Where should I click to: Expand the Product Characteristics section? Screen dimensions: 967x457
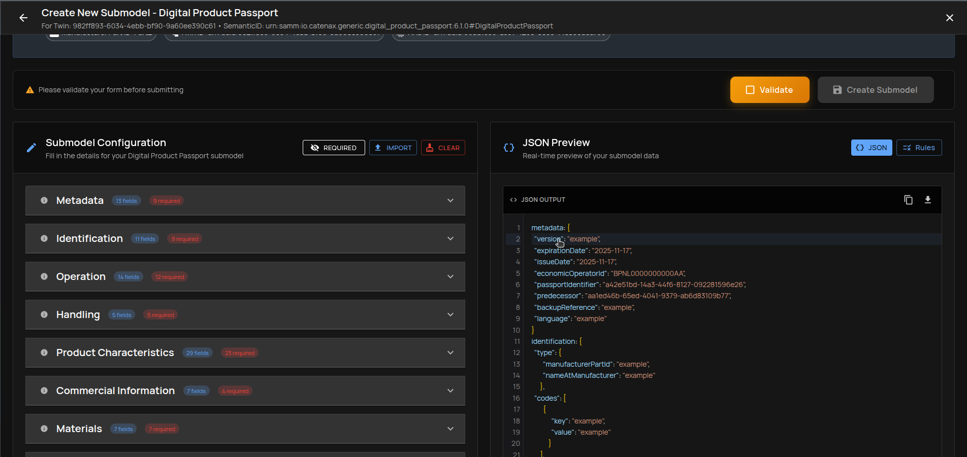pos(450,352)
